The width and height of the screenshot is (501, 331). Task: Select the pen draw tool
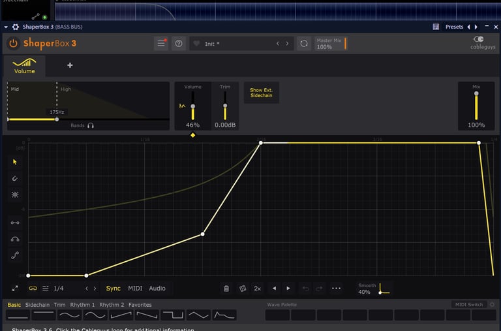pyautogui.click(x=15, y=178)
